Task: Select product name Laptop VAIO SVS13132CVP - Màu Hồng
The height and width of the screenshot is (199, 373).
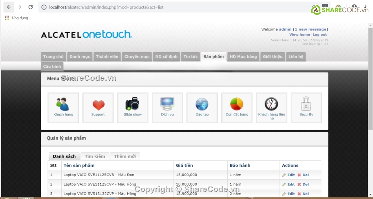Action: pyautogui.click(x=100, y=194)
